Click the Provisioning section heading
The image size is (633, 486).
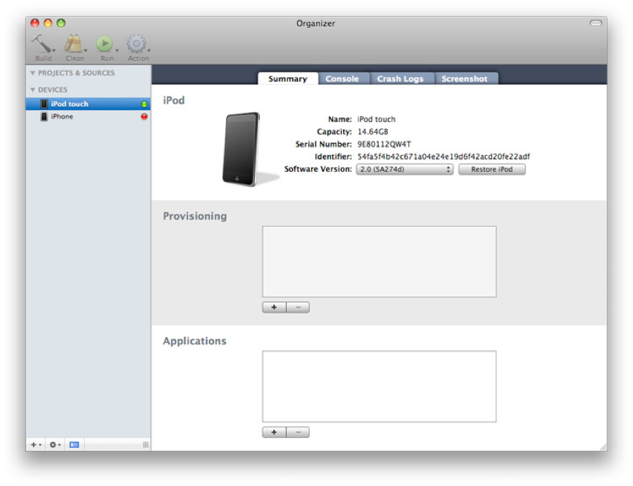(x=195, y=216)
